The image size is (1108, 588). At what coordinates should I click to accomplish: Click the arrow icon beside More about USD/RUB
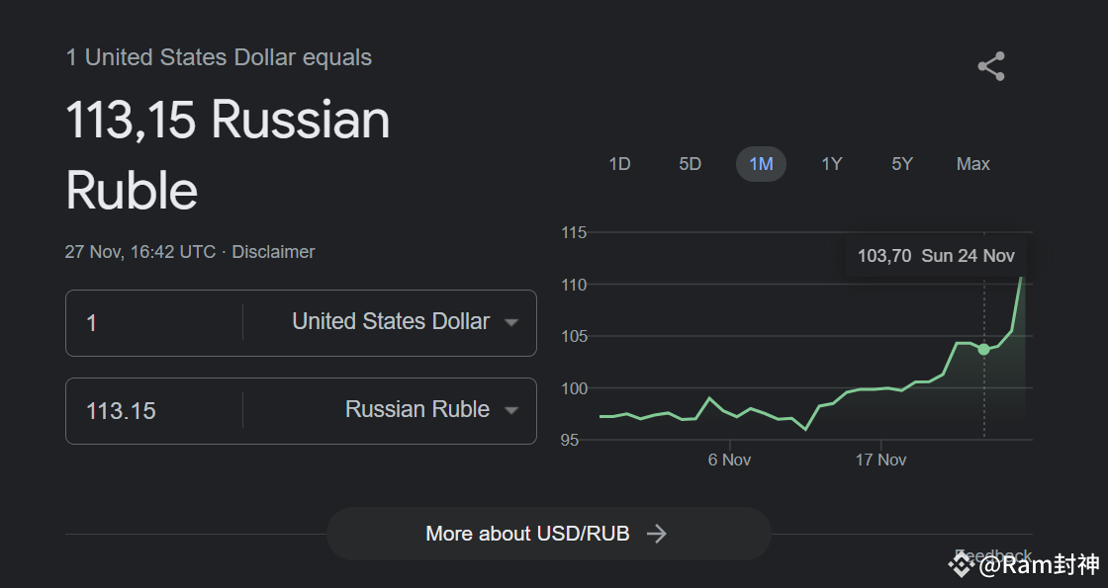click(x=657, y=534)
